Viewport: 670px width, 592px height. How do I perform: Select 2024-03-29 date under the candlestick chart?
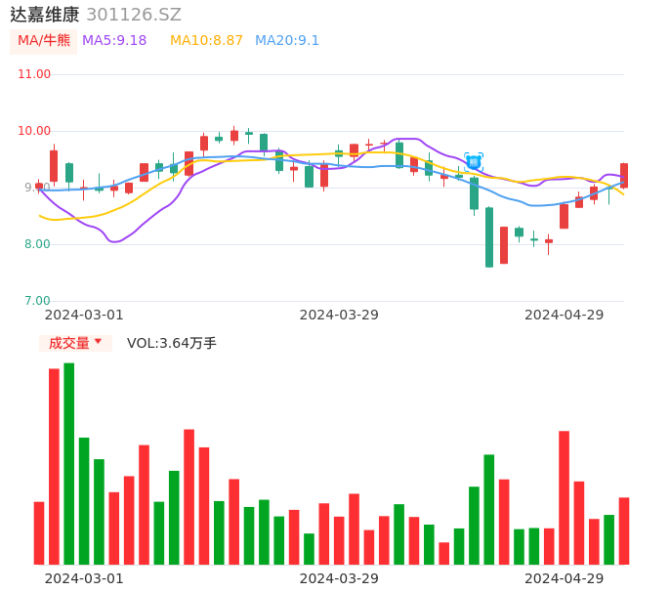[339, 315]
